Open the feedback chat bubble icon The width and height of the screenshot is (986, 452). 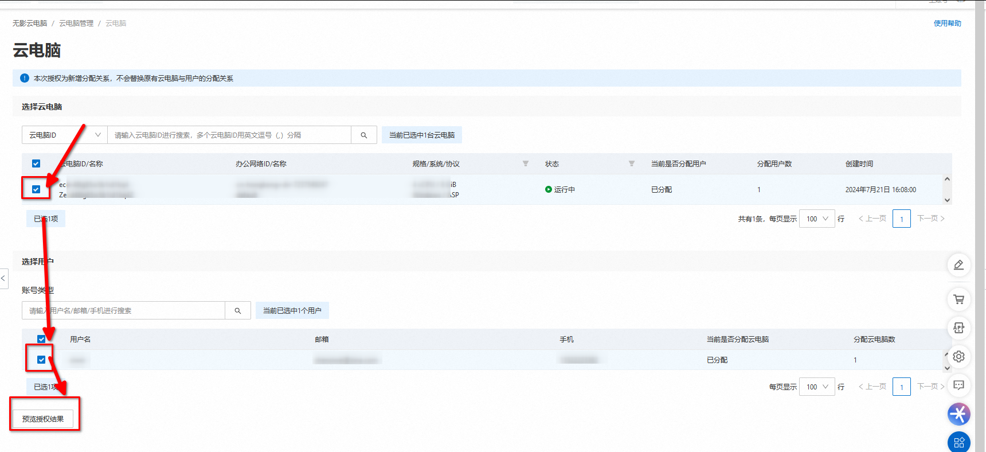click(958, 385)
